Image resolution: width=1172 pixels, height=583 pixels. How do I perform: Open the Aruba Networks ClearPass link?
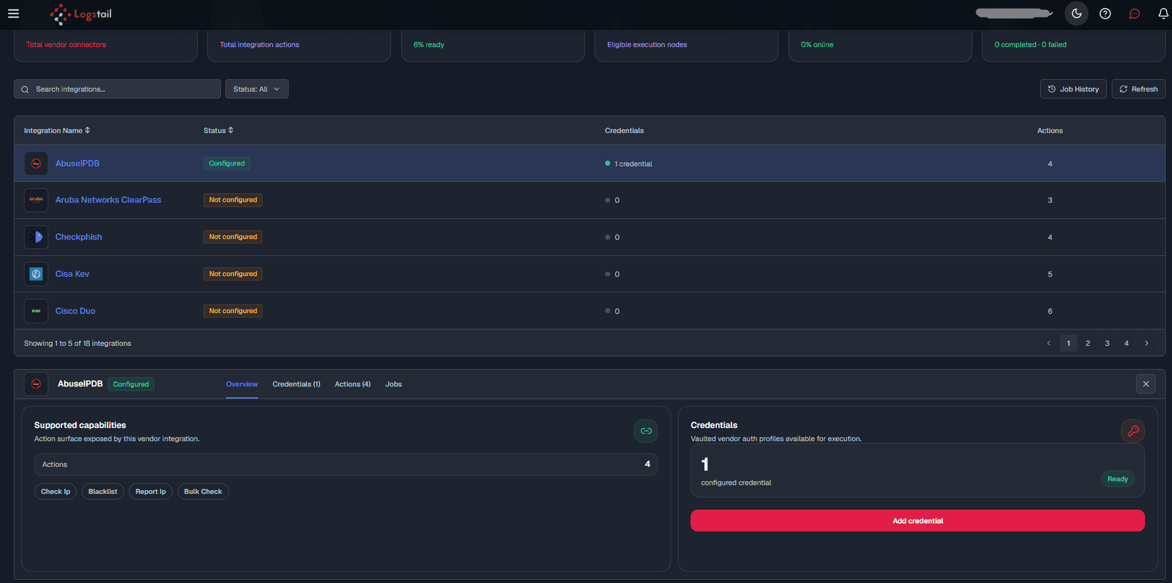click(108, 200)
